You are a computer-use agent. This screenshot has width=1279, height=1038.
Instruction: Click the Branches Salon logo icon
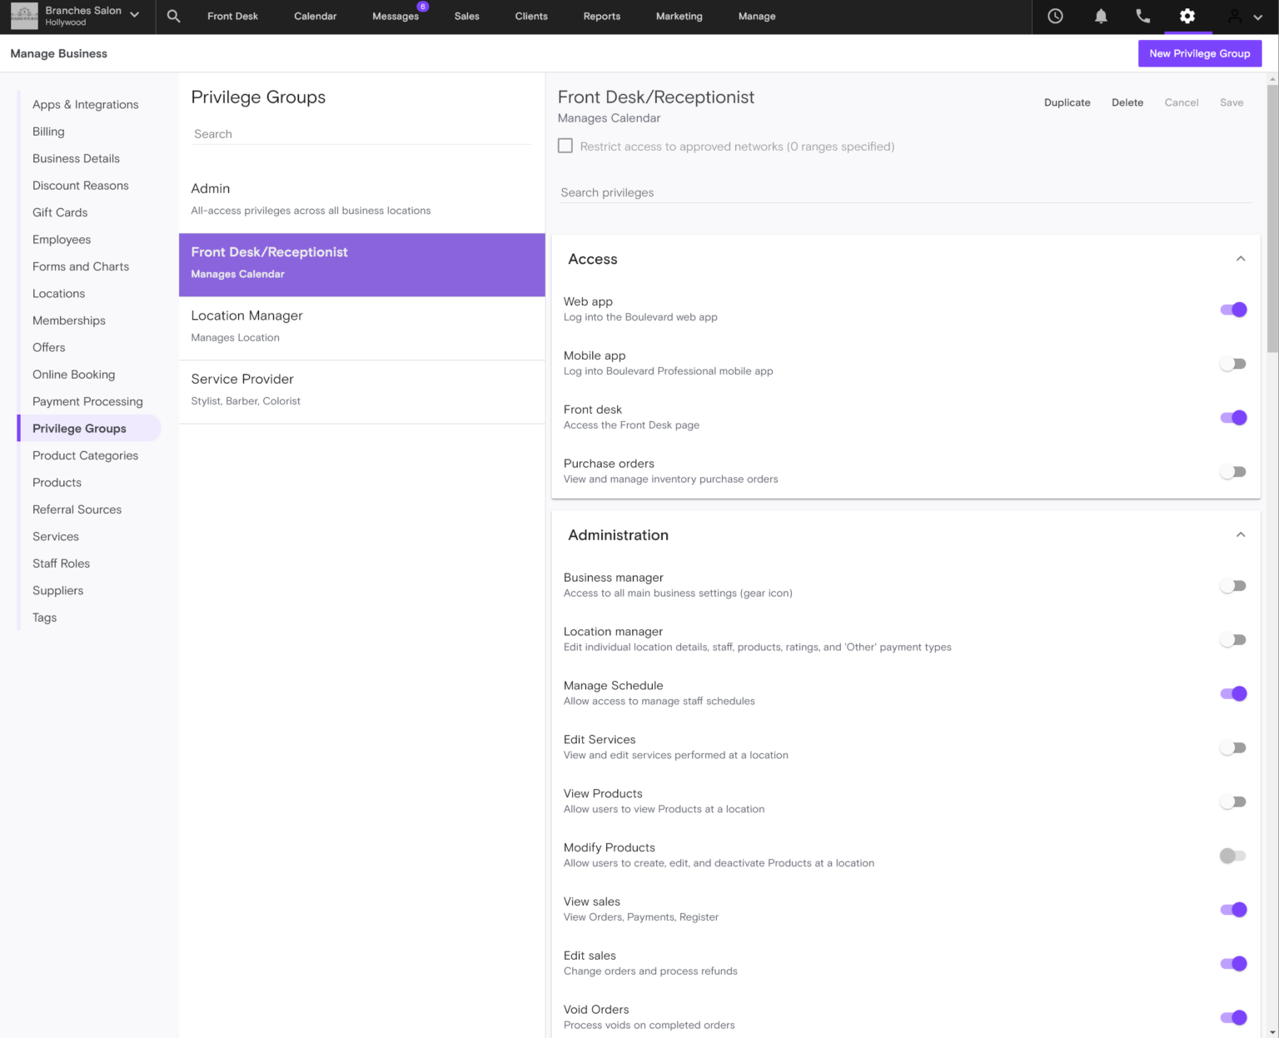click(23, 16)
